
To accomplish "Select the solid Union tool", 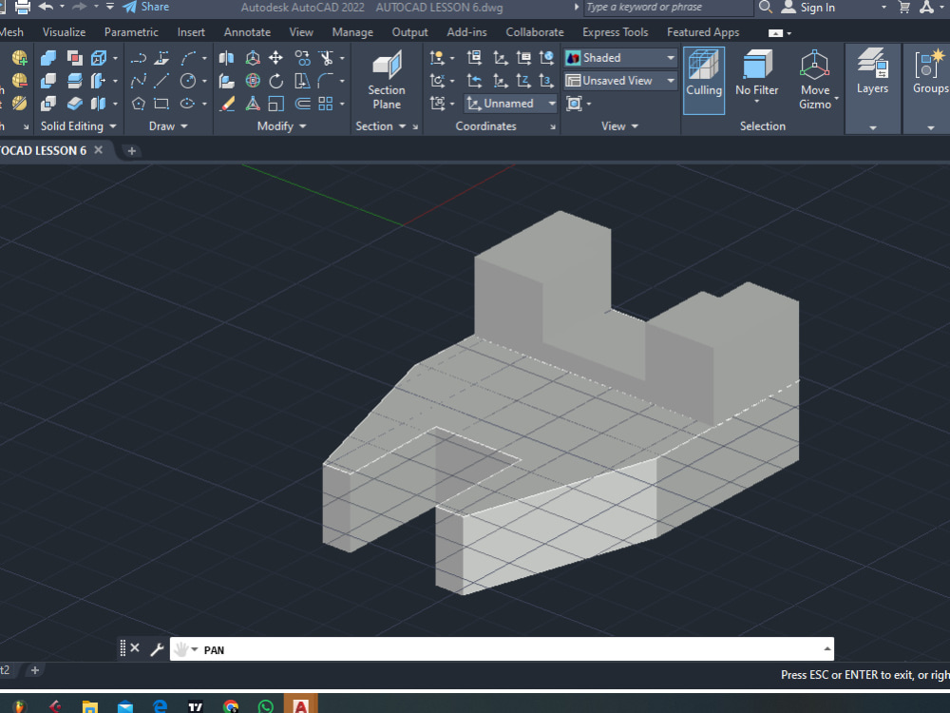I will [47, 58].
